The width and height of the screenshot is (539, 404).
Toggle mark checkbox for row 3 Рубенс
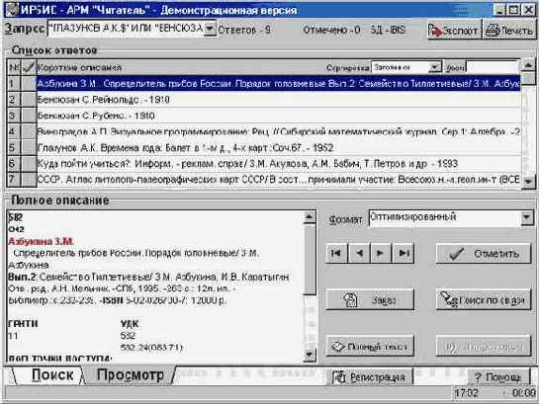point(29,116)
